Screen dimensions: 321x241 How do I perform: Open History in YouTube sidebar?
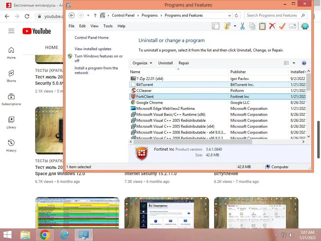(x=11, y=146)
